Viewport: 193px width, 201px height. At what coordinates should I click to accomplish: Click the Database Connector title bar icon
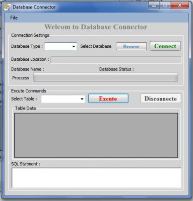coord(7,7)
